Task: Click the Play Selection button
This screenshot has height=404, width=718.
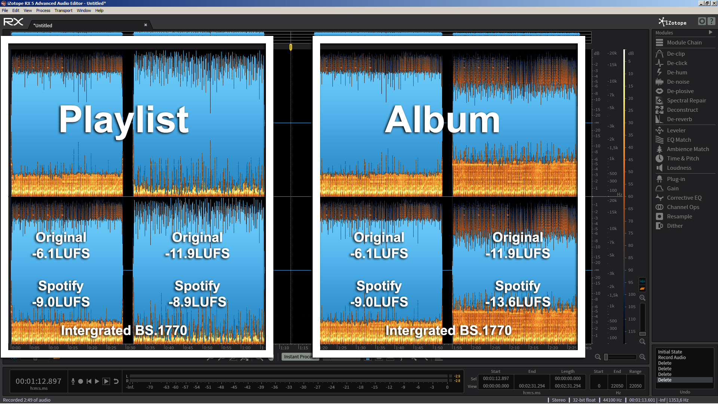Action: coord(106,382)
